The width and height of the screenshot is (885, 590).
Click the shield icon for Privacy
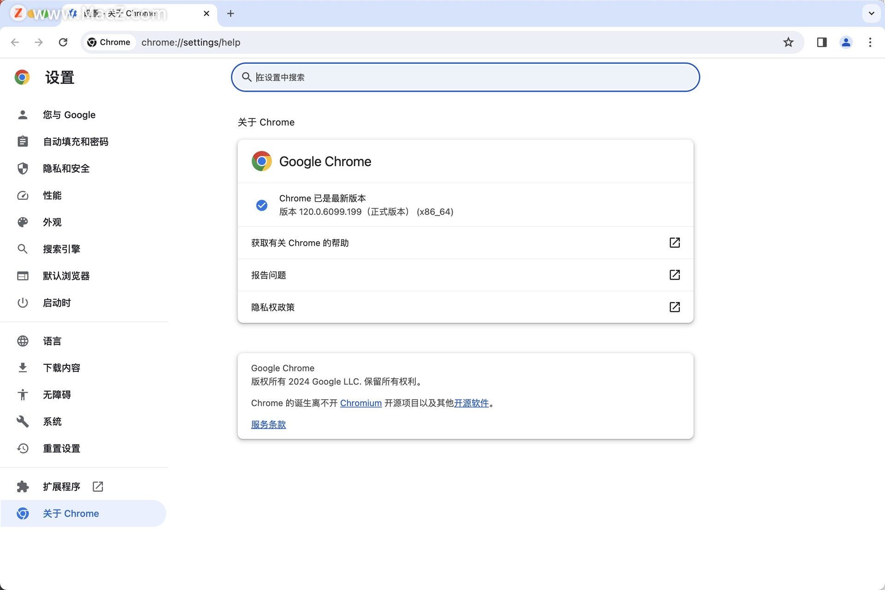23,168
